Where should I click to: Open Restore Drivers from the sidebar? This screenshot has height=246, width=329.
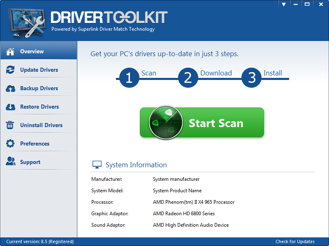click(37, 107)
